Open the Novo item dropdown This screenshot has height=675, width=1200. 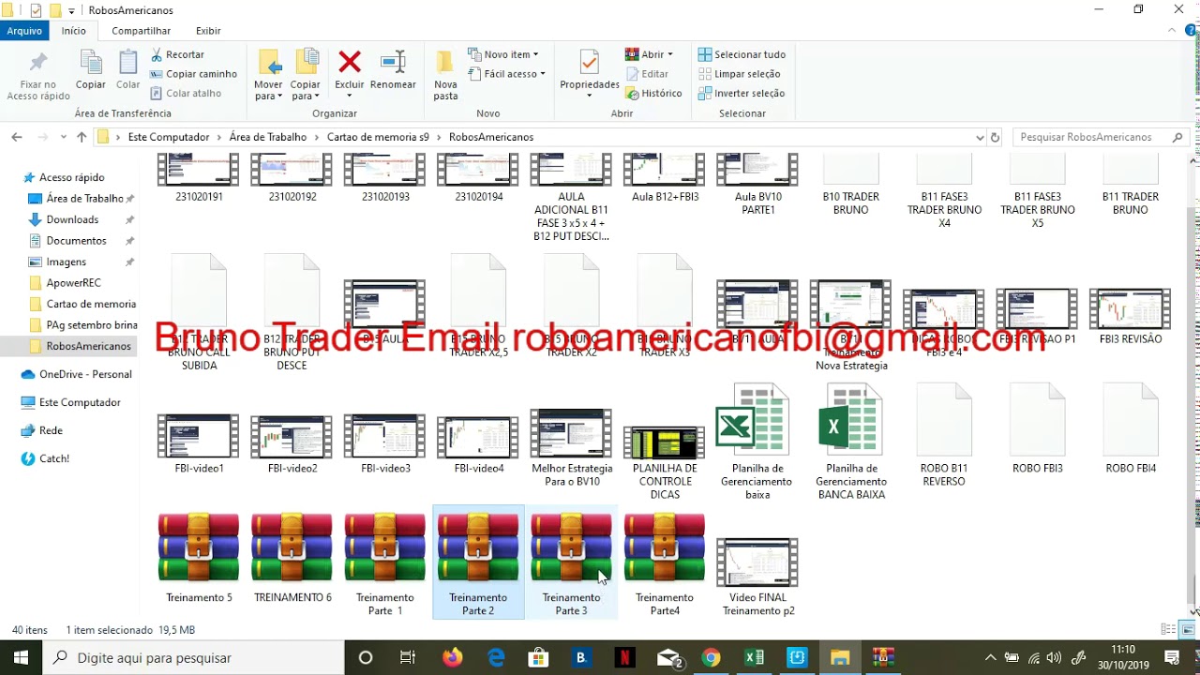click(503, 54)
